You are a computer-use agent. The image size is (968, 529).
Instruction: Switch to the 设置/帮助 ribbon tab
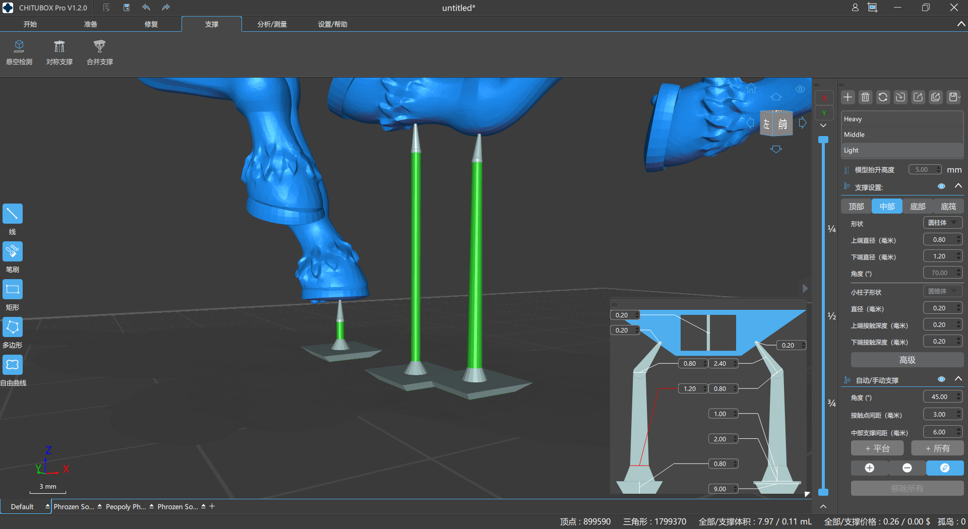point(333,24)
